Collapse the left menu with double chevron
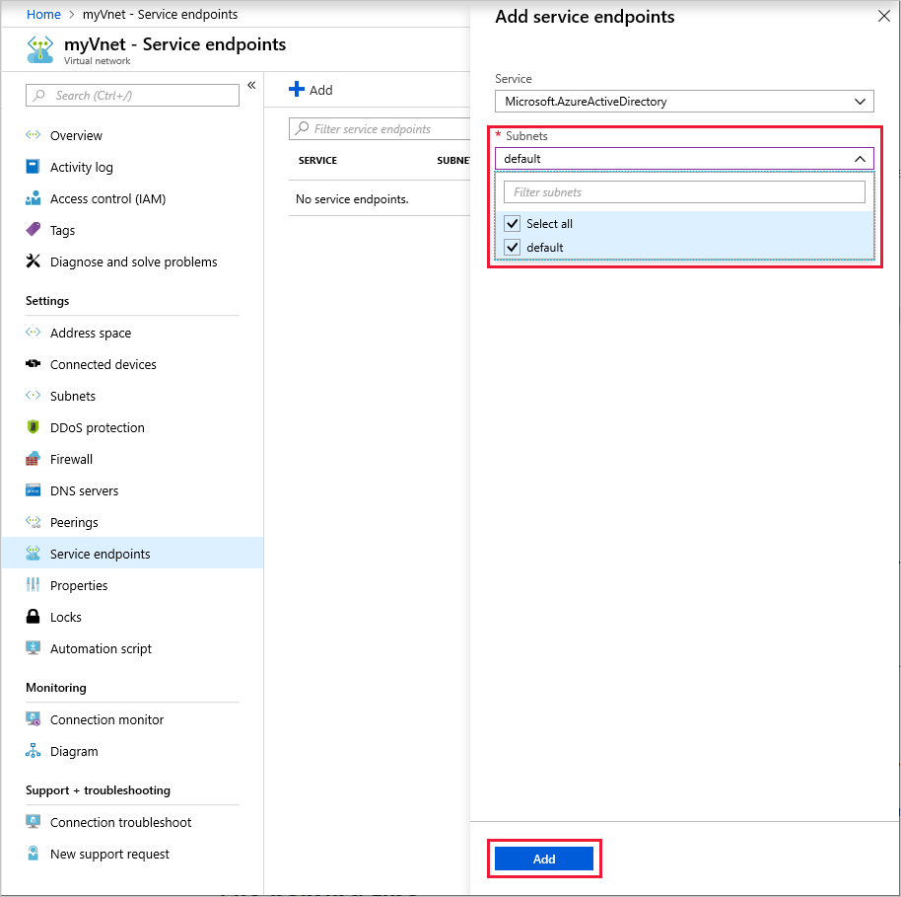 [251, 85]
